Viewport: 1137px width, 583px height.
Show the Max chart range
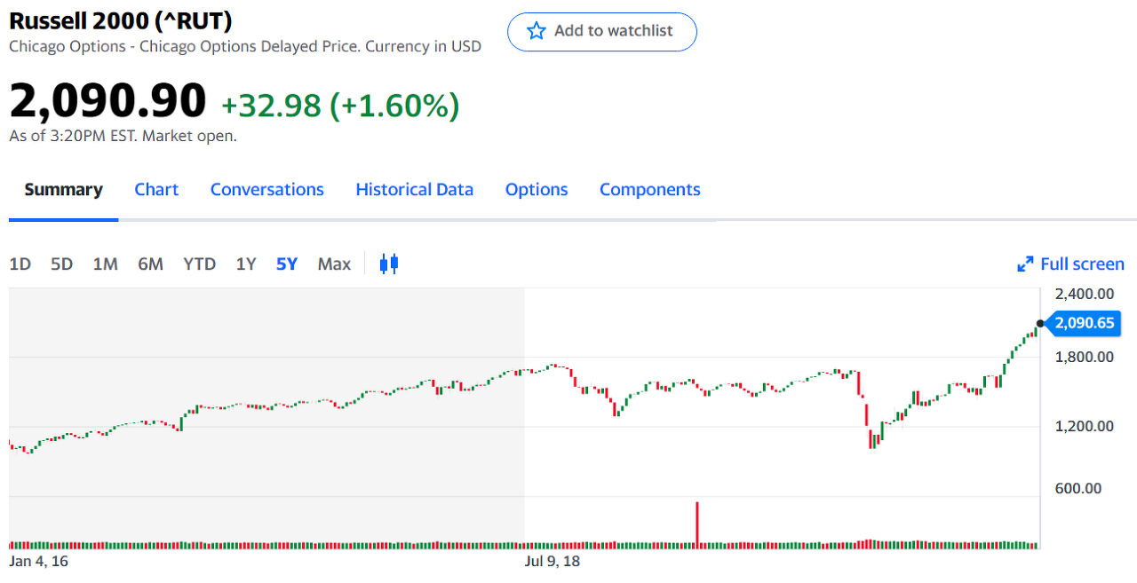[x=334, y=264]
